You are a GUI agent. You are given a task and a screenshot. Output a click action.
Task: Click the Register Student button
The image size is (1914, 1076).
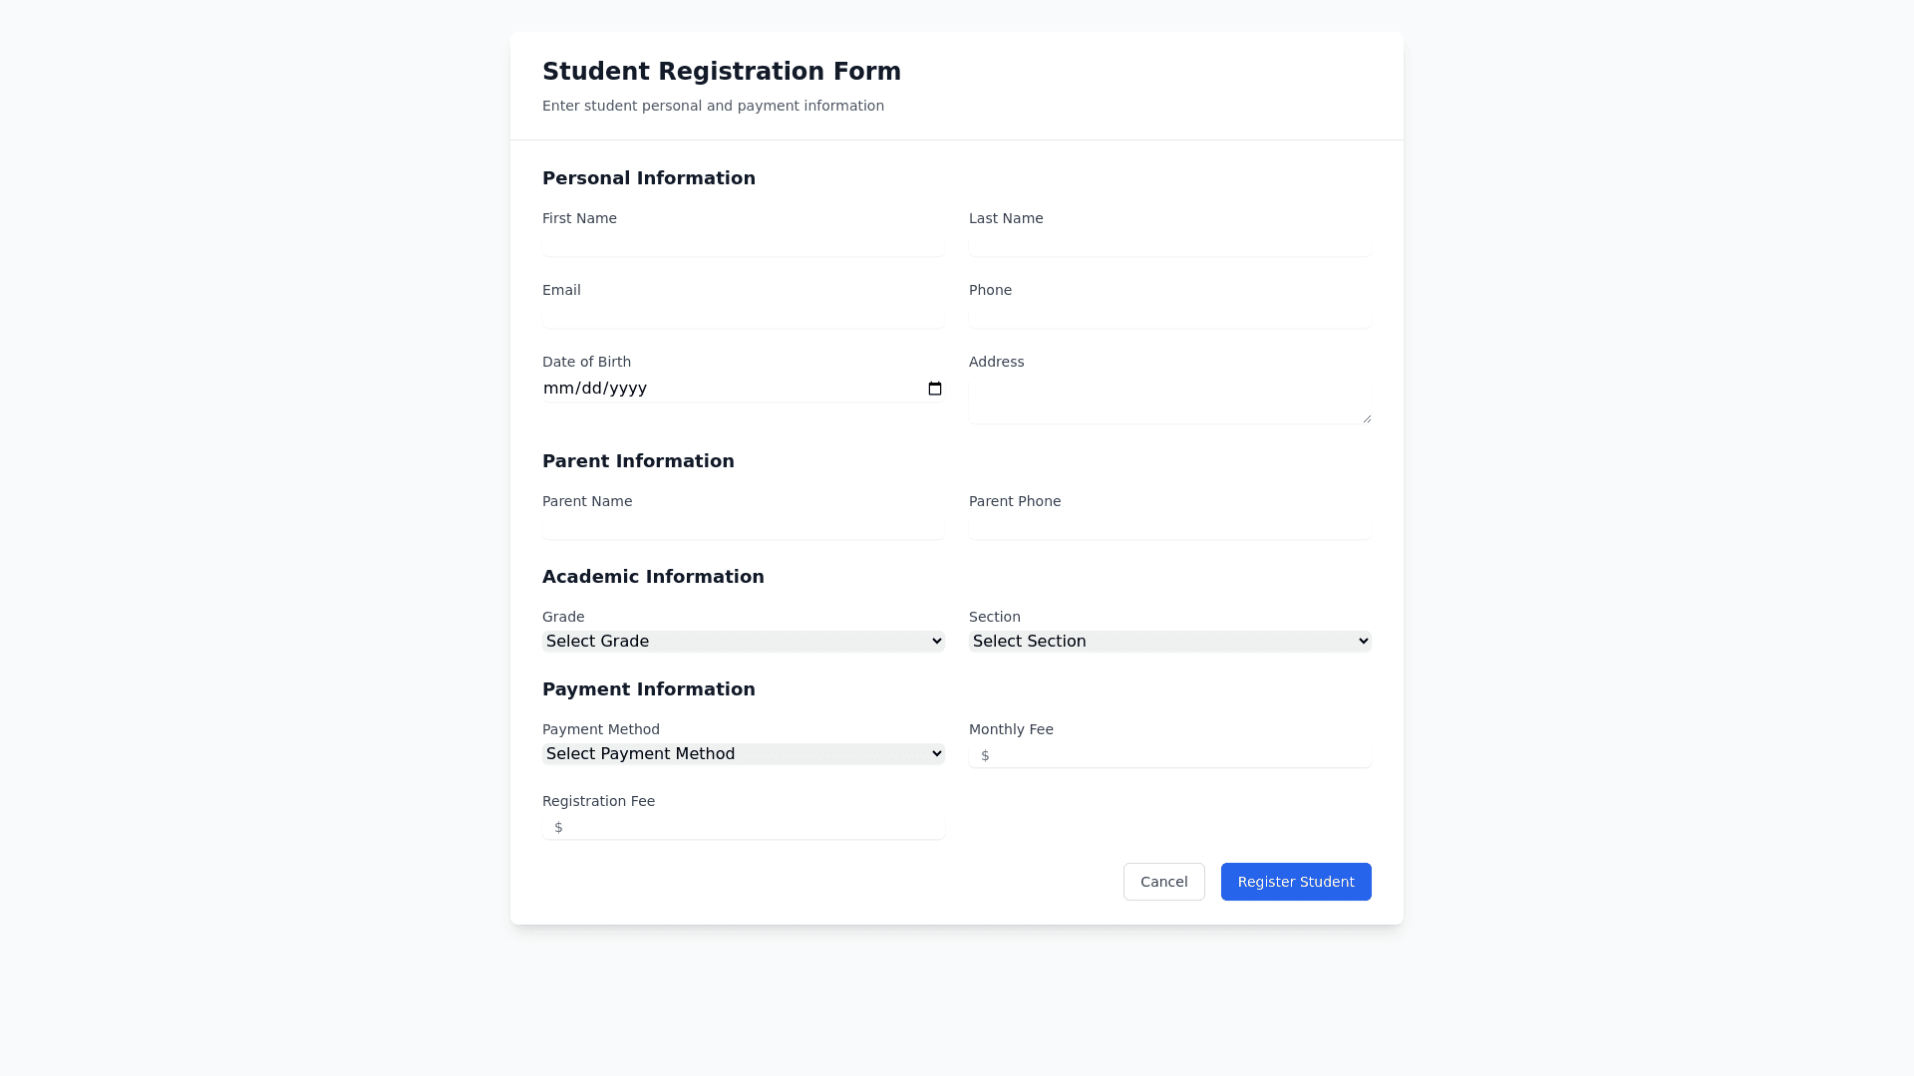1295,882
